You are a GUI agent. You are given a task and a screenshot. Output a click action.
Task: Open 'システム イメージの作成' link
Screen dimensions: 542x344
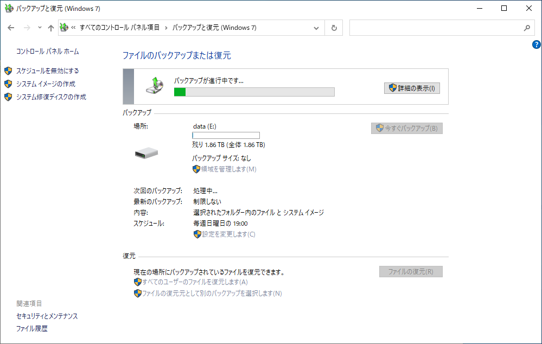(46, 84)
